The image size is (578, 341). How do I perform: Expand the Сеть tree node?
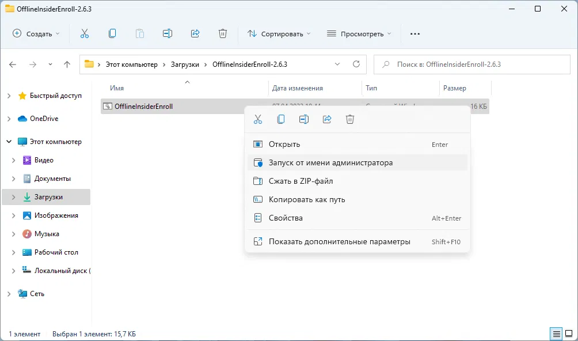point(9,294)
